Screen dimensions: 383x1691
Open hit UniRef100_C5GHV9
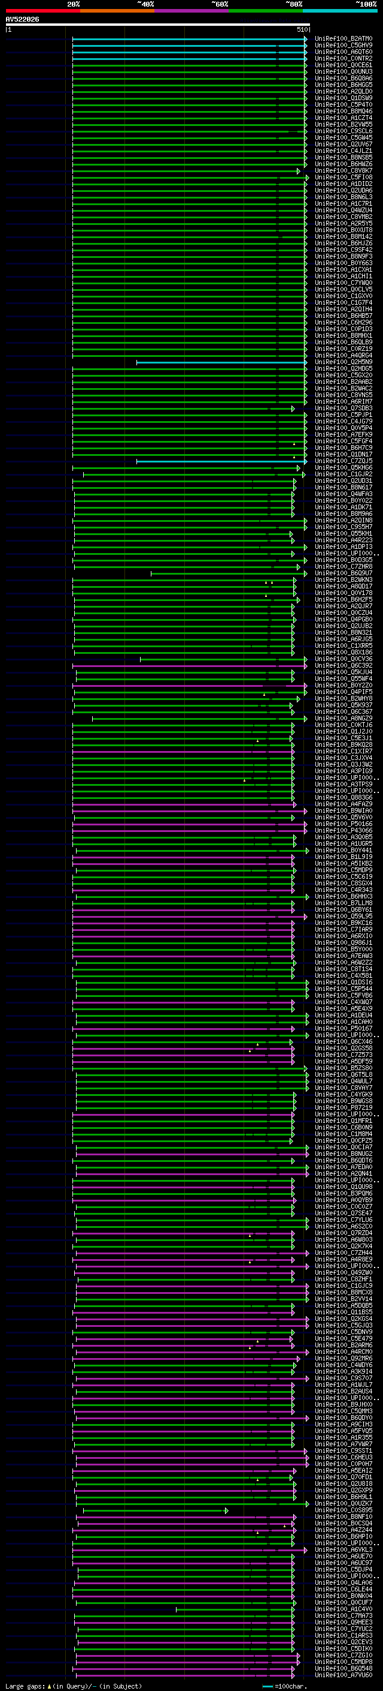(x=344, y=46)
